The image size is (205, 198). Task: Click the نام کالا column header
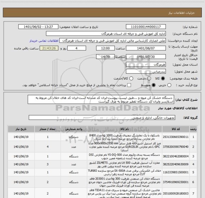[125, 129]
